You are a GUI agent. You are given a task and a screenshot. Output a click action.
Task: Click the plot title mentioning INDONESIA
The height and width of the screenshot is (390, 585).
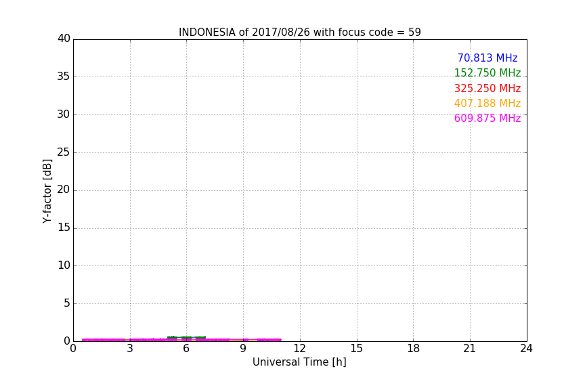click(x=299, y=32)
